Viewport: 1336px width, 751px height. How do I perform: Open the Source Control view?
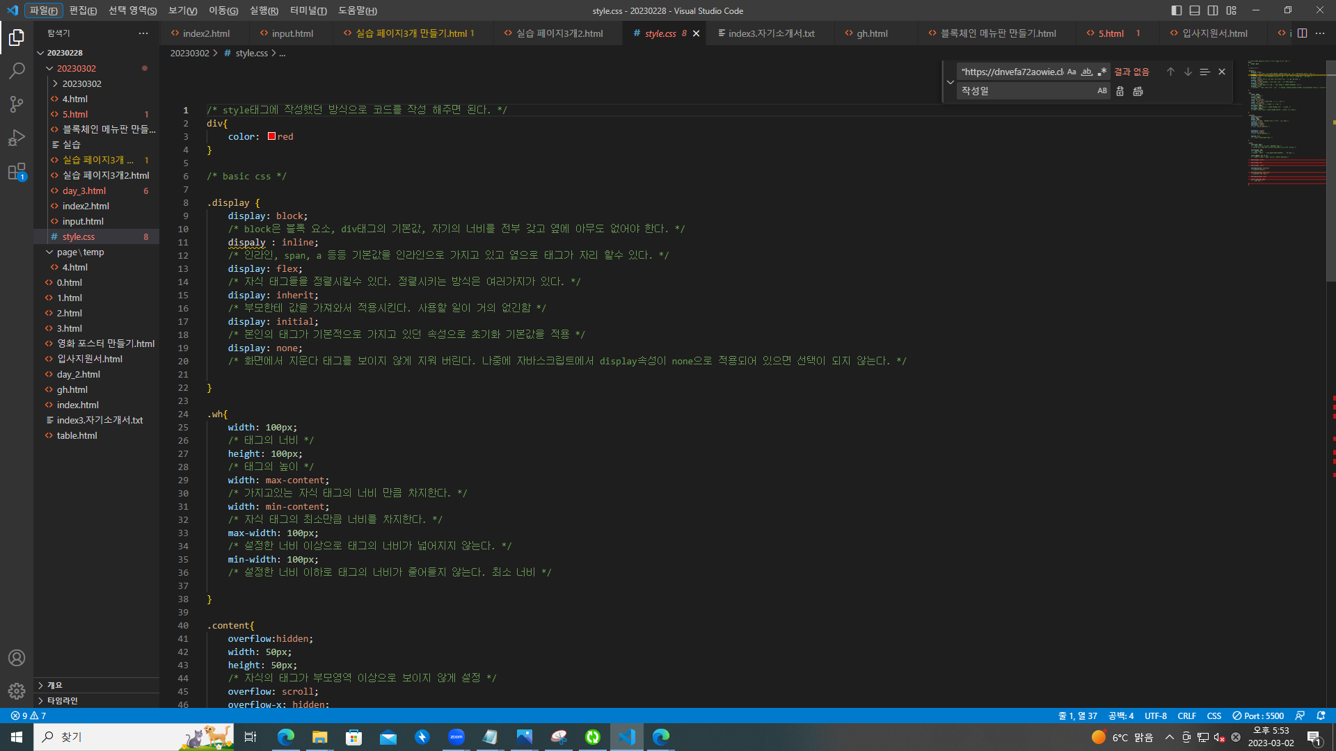point(17,104)
